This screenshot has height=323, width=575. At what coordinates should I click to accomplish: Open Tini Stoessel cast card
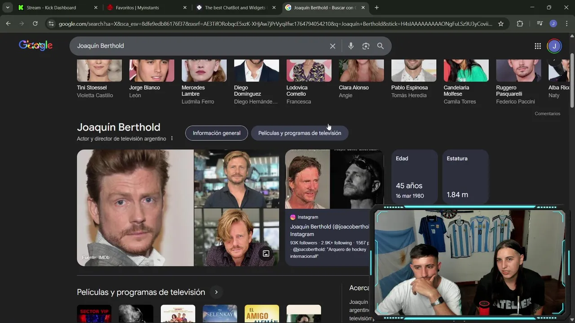[99, 79]
